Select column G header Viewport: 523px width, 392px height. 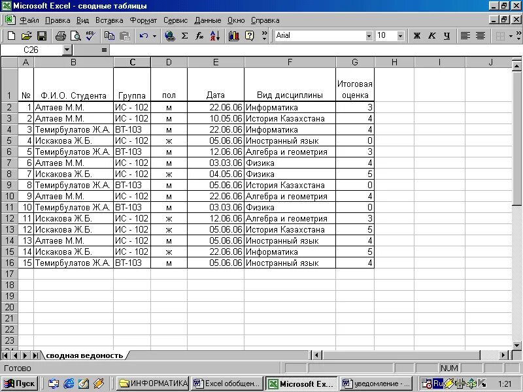[355, 62]
